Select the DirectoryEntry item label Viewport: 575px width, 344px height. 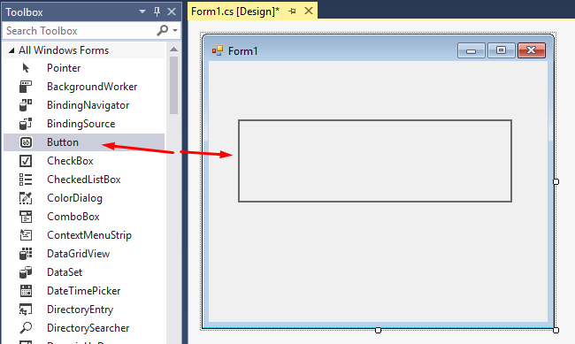point(80,310)
